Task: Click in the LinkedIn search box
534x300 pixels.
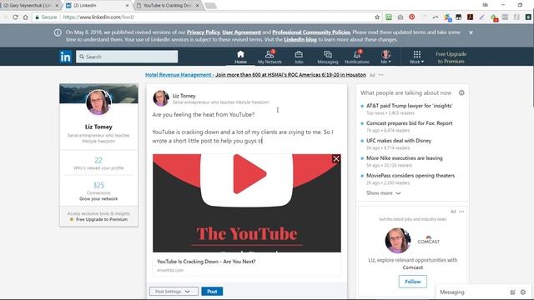Action: point(127,57)
